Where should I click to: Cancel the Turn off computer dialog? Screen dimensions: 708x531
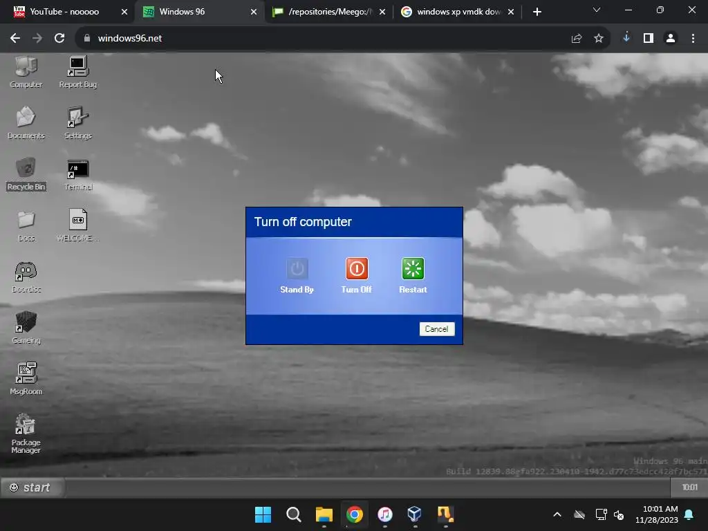pyautogui.click(x=437, y=328)
